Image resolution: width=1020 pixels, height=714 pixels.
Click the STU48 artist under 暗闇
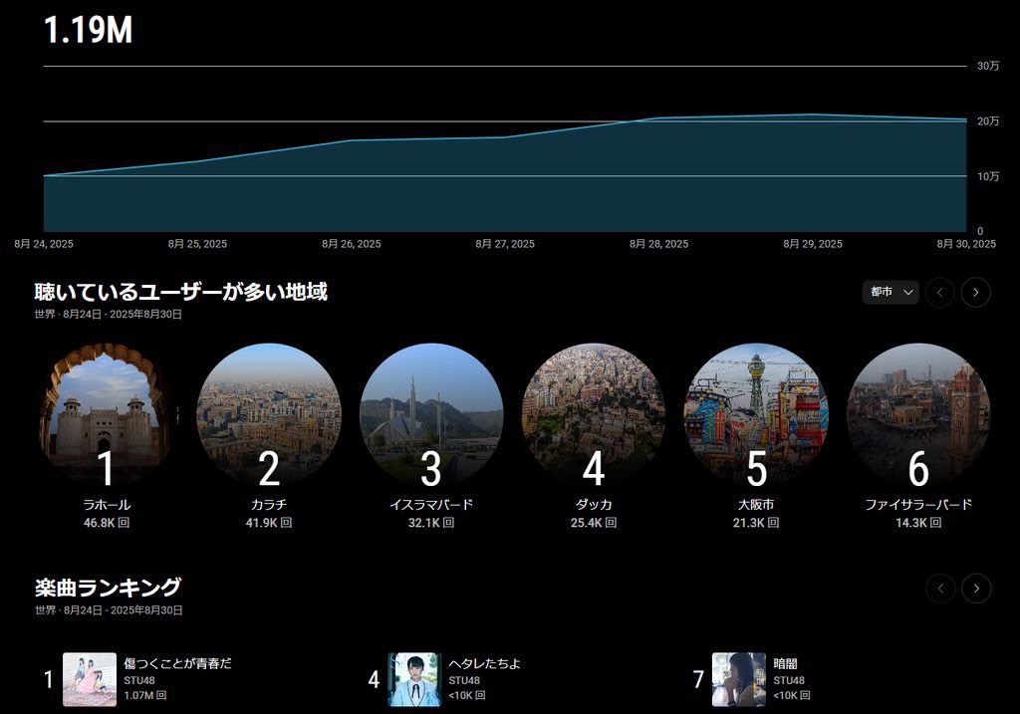[x=789, y=680]
